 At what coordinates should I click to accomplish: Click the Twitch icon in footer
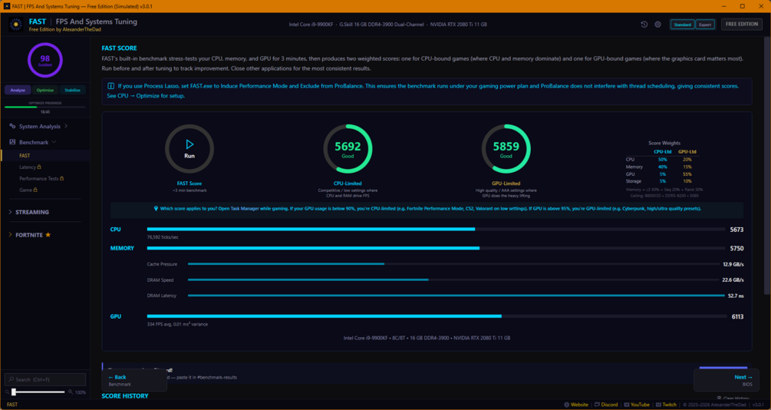[658, 405]
